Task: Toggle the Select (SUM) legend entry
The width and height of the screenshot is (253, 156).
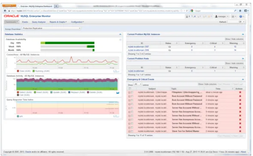Action: tap(24, 92)
